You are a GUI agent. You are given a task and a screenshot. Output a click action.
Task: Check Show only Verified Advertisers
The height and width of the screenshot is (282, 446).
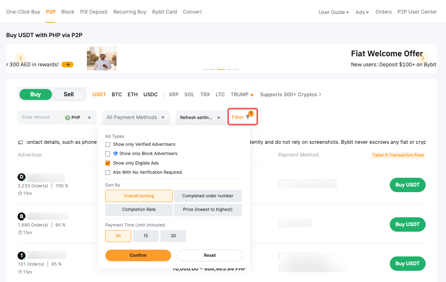tap(108, 144)
